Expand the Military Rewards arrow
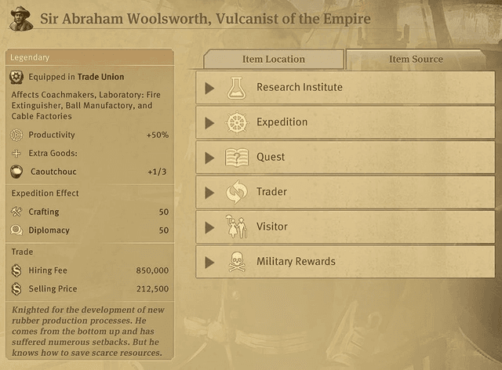Image resolution: width=502 pixels, height=370 pixels. pos(209,263)
